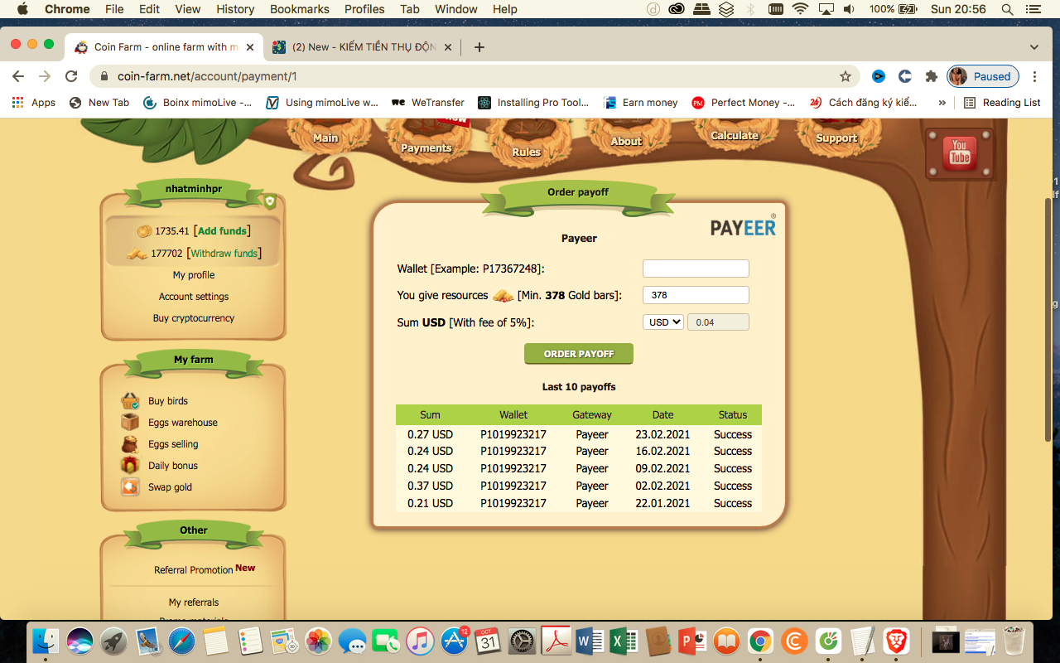Image resolution: width=1060 pixels, height=663 pixels.
Task: Click the Eggs selling sack icon
Action: point(130,444)
